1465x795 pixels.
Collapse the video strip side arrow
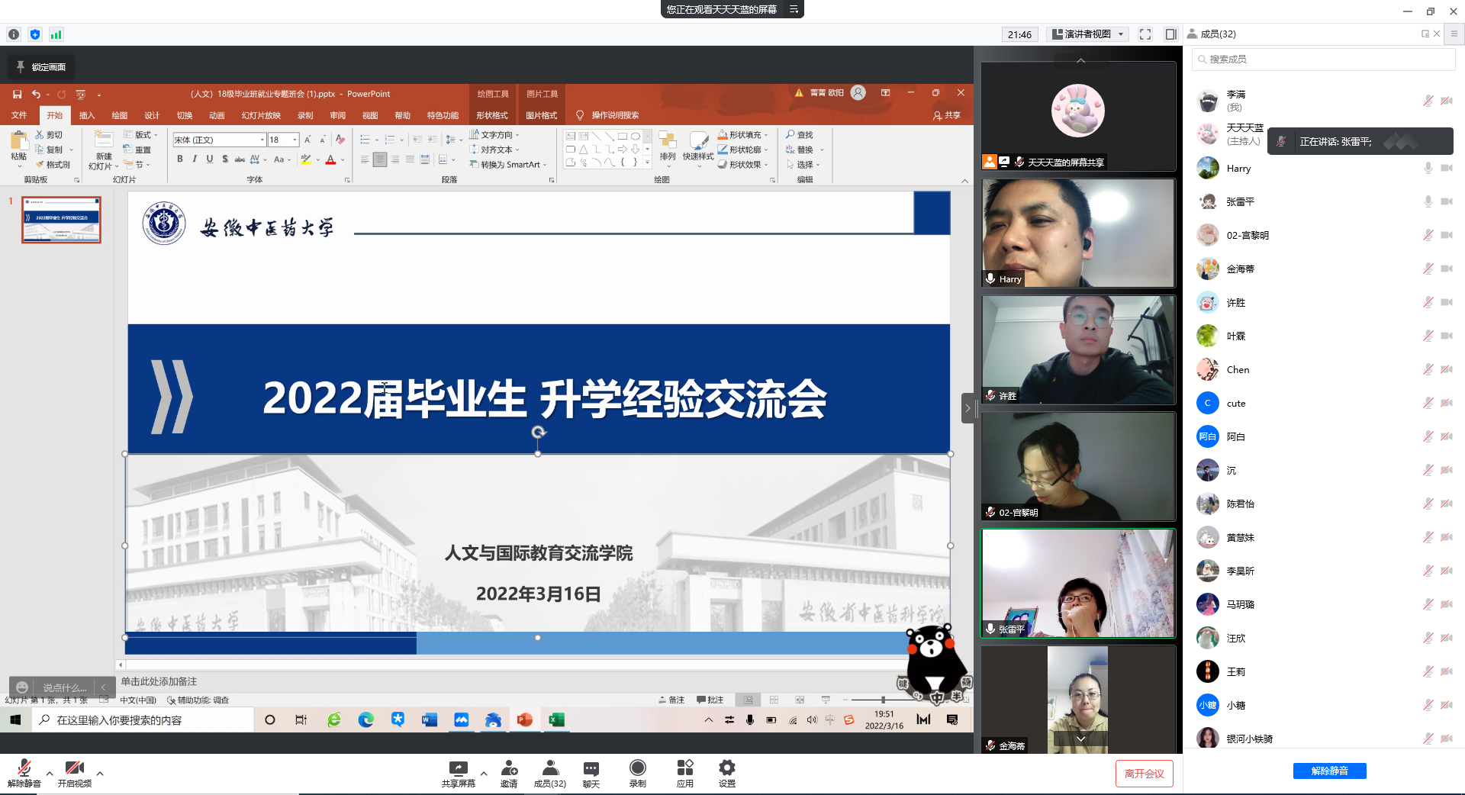coord(968,408)
